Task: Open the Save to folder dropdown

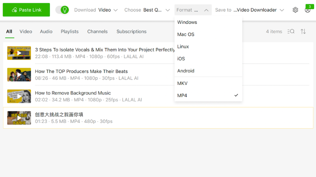Action: coord(250,10)
